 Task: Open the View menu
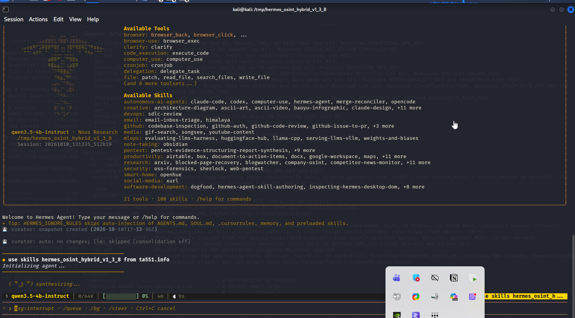click(x=75, y=19)
